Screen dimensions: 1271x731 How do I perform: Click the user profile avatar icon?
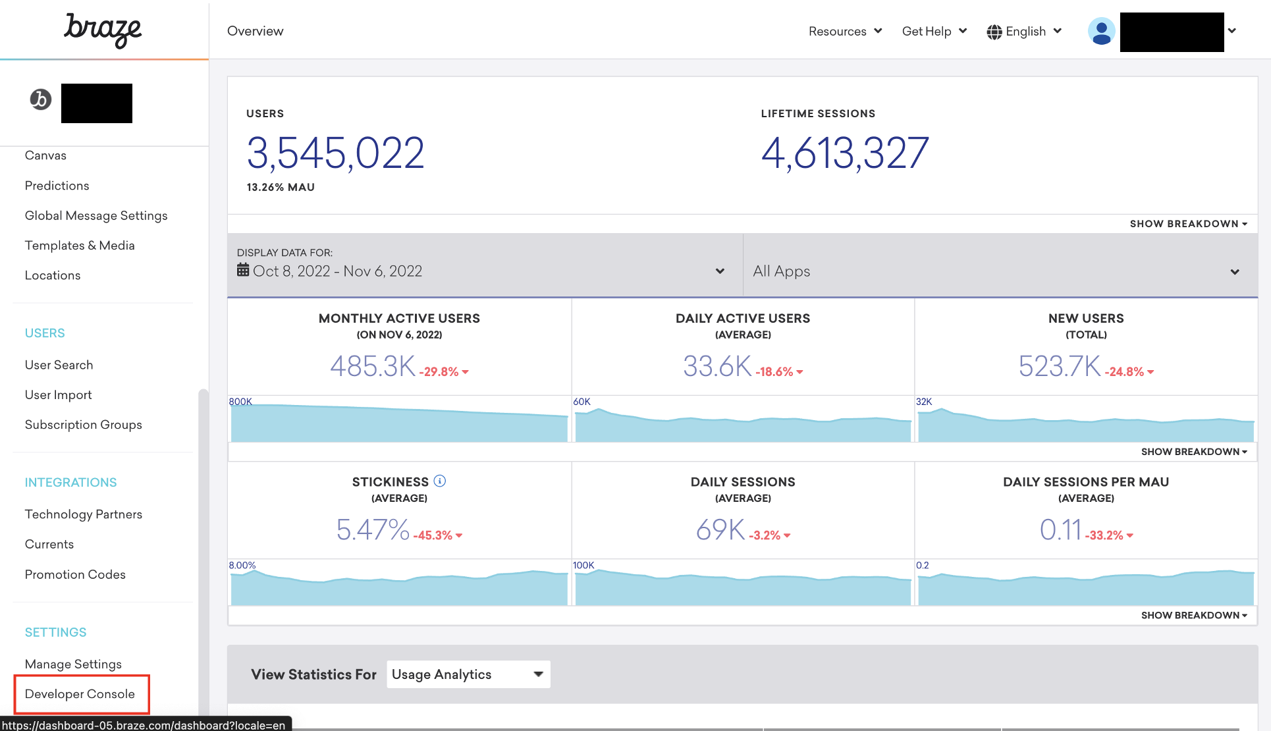click(1101, 31)
